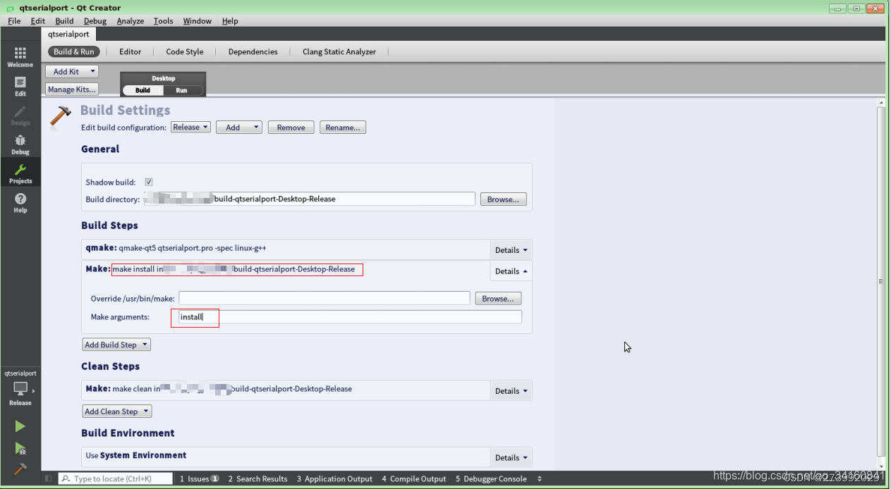
Task: Open the Build menu
Action: pos(64,21)
